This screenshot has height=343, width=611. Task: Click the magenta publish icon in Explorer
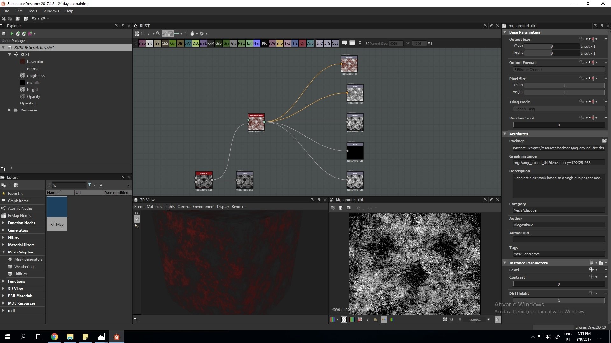coord(30,34)
